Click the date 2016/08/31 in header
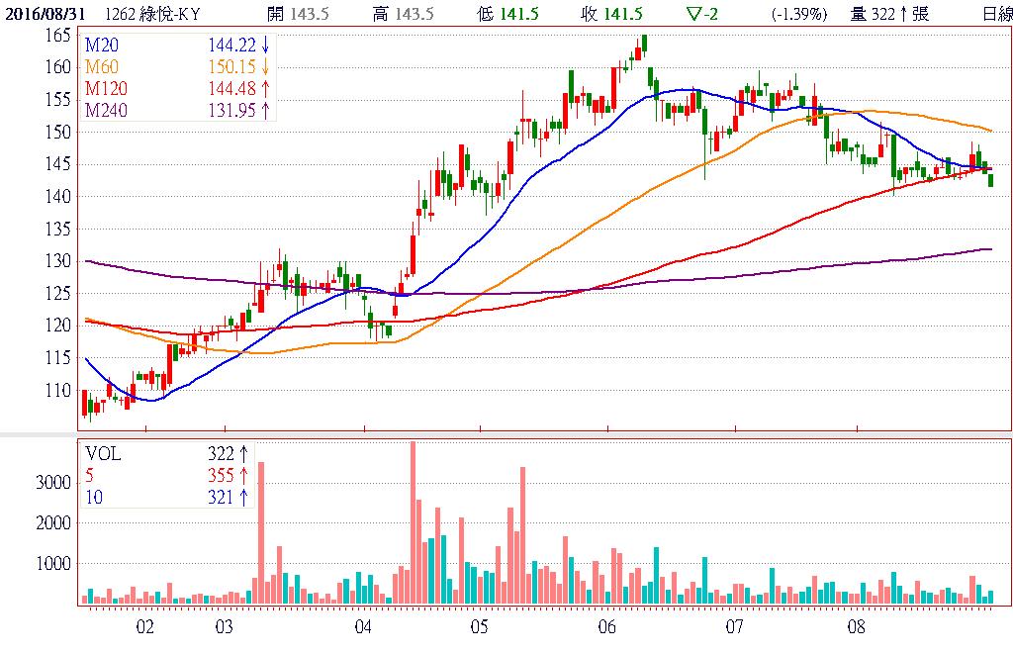The width and height of the screenshot is (1013, 655). [x=41, y=14]
